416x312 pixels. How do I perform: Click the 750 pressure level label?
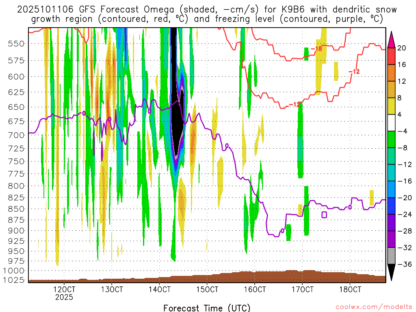pos(16,161)
